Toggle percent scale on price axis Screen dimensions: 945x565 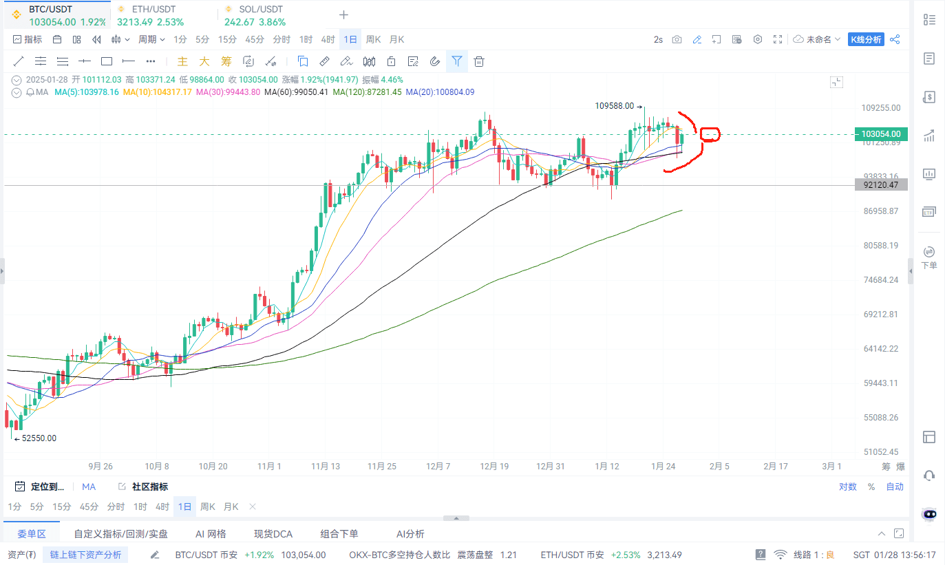pos(871,487)
